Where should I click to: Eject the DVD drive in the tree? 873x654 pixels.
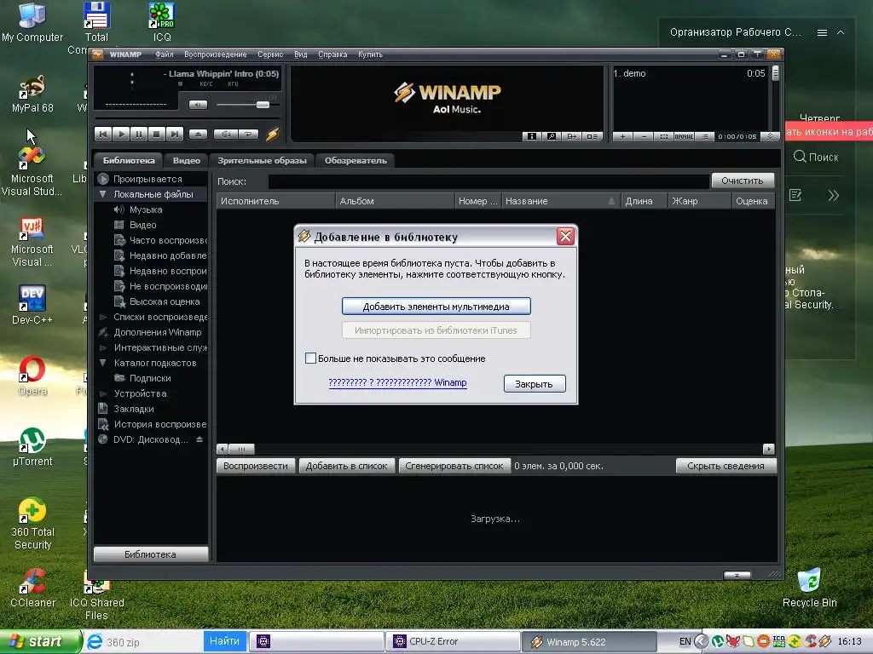coord(199,439)
